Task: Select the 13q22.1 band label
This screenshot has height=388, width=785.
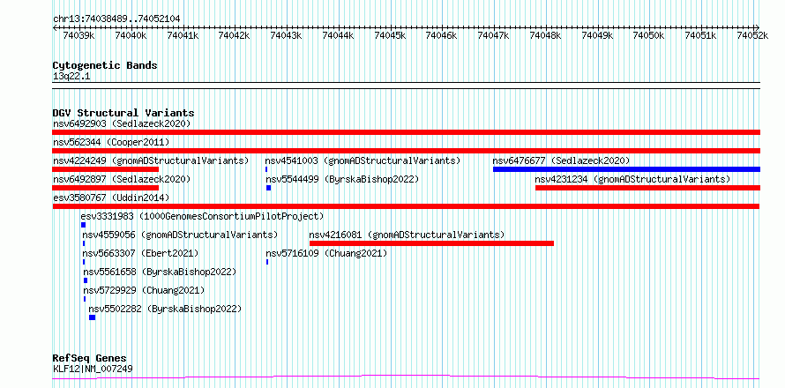Action: pos(71,76)
